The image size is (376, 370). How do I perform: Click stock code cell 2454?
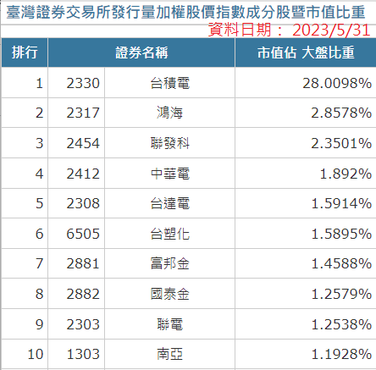tap(76, 143)
